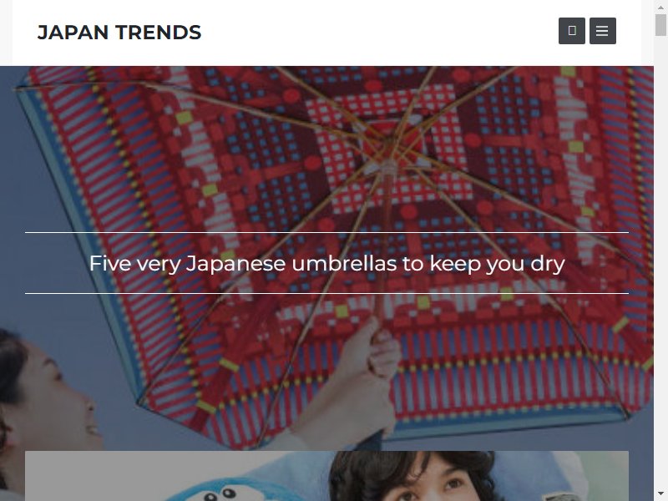The image size is (668, 501).
Task: Click the umbrella's center wooden hub
Action: [388, 164]
